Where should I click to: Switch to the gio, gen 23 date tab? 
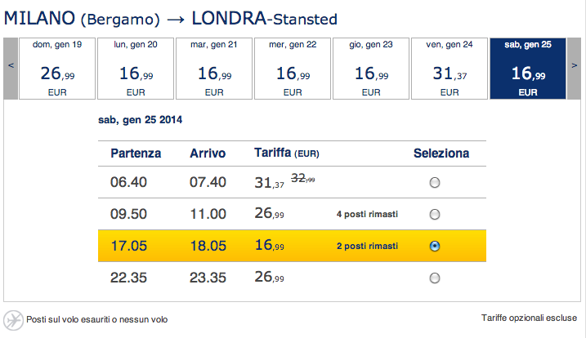click(x=371, y=69)
